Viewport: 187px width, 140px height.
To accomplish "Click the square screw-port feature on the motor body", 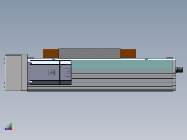I will 52,73.
